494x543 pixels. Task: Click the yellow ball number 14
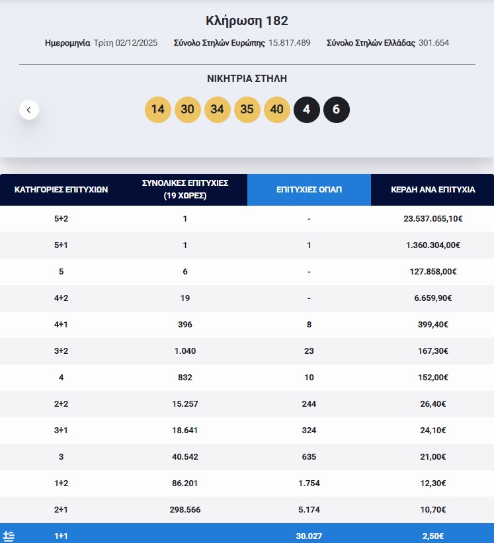click(x=157, y=110)
